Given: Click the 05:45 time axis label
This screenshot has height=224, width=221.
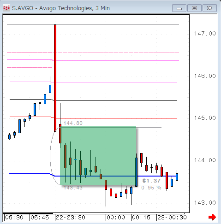Looking at the screenshot, I should tap(40, 218).
